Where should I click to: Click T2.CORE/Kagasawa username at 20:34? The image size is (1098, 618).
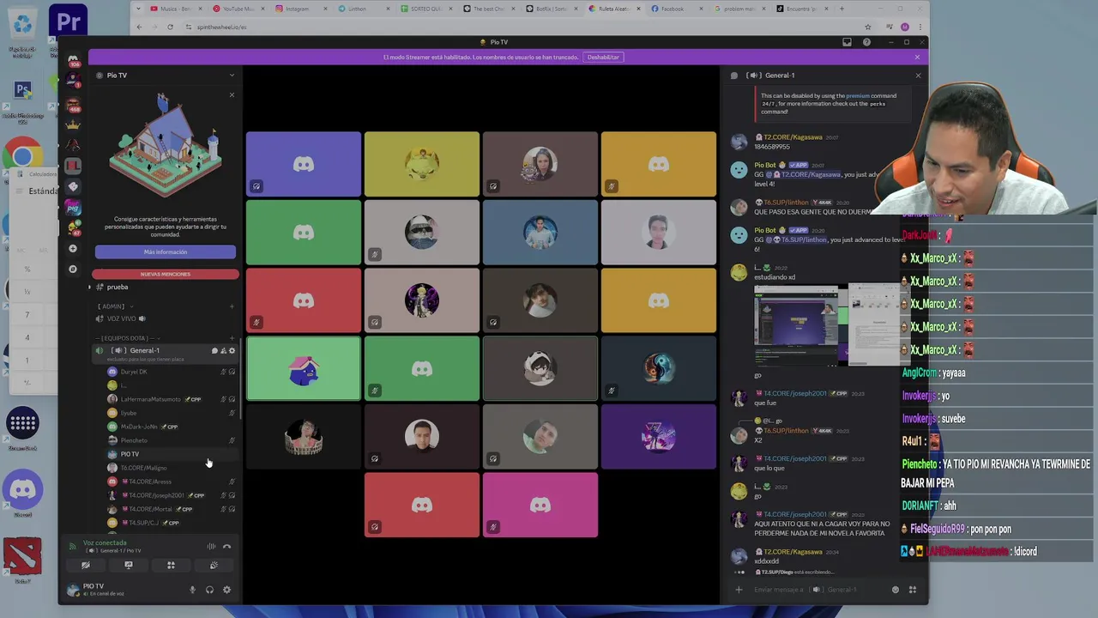(x=793, y=552)
